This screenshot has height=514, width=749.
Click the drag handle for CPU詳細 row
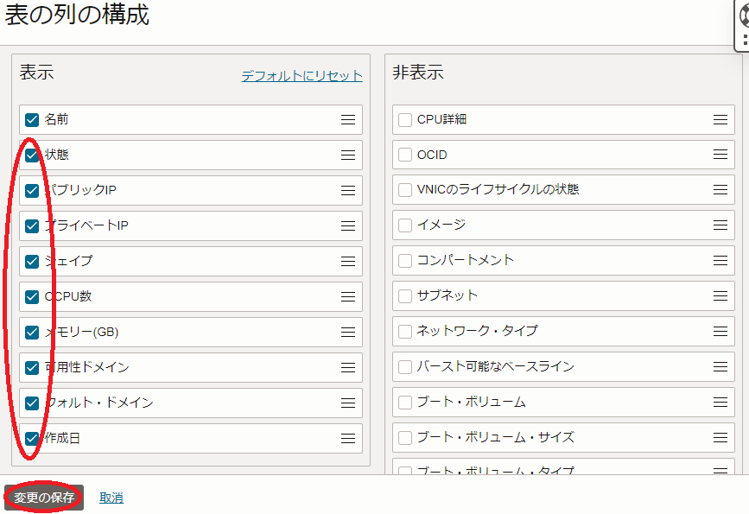click(720, 120)
